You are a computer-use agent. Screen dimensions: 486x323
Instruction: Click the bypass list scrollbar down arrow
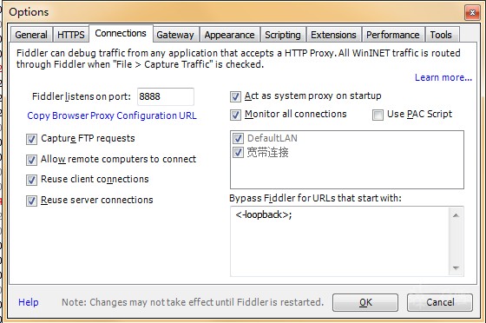tap(456, 267)
